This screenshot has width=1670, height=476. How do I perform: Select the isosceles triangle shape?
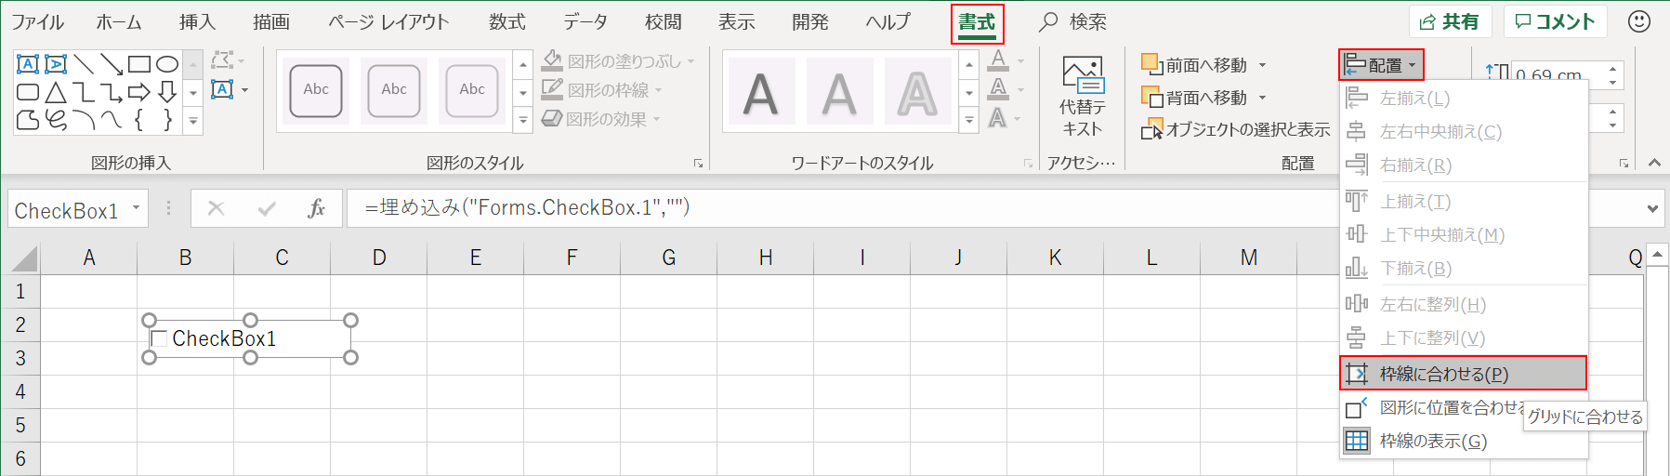tap(56, 92)
